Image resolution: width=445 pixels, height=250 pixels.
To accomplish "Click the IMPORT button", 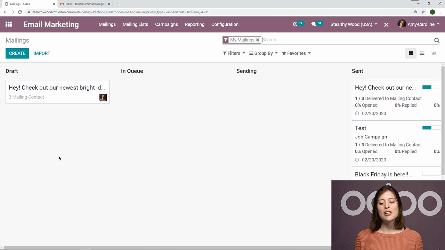I will pyautogui.click(x=42, y=53).
